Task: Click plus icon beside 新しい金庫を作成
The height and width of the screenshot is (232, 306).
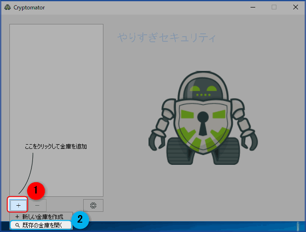Action: click(17, 217)
